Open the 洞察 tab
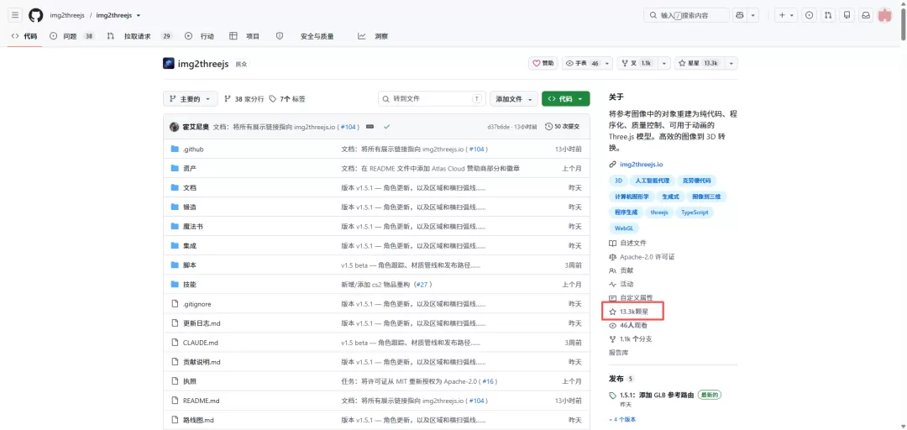 point(373,36)
